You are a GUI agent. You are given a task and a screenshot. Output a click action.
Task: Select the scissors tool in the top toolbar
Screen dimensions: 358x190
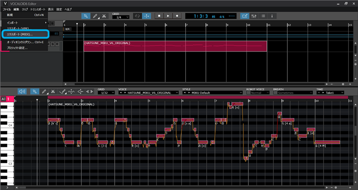tap(104, 16)
